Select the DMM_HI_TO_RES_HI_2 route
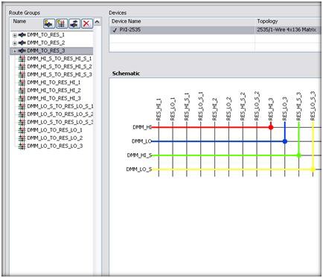This screenshot has height=278, width=323. 54,90
